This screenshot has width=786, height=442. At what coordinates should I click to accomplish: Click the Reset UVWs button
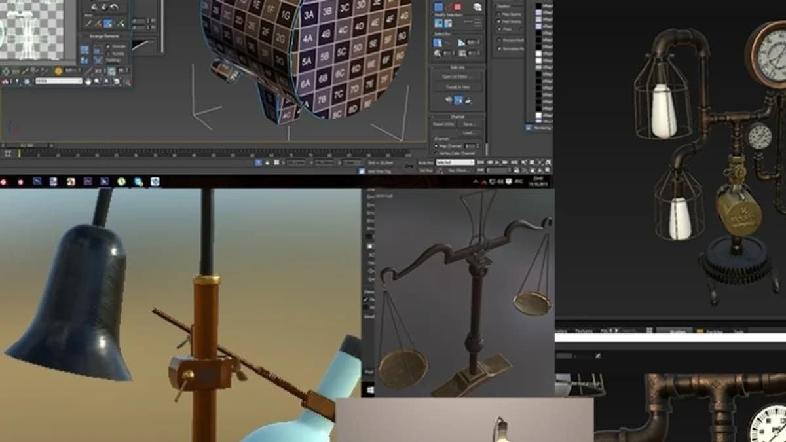tap(443, 124)
